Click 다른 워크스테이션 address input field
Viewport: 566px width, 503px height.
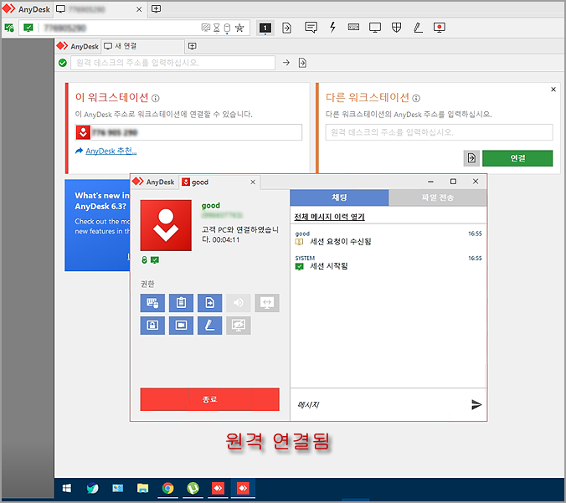tap(439, 132)
